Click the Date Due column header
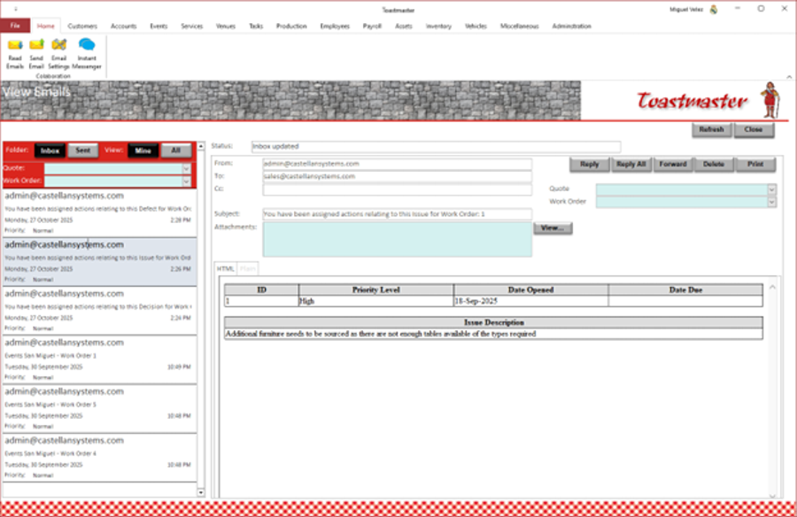Viewport: 797px width, 517px height. (x=685, y=289)
